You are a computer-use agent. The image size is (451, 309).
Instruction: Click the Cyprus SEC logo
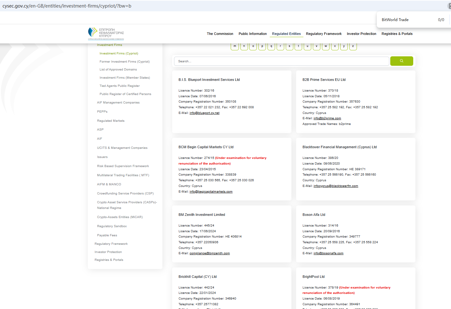(x=106, y=34)
